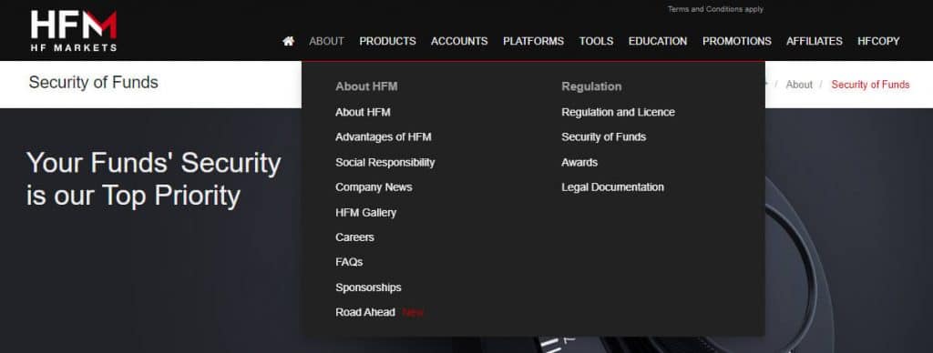933x353 pixels.
Task: Open Road Ahead link
Action: pos(364,312)
